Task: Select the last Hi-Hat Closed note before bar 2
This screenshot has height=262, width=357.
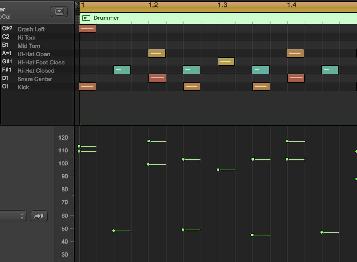Action: tap(330, 70)
